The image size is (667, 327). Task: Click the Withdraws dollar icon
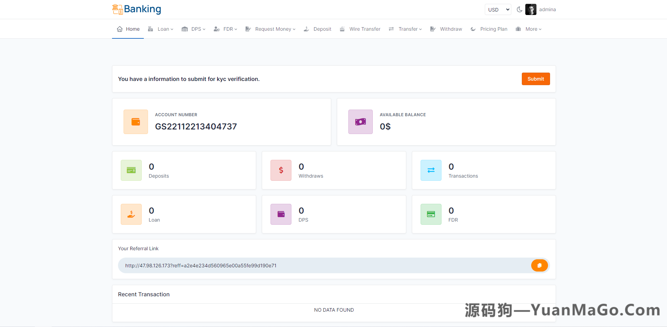(x=281, y=170)
